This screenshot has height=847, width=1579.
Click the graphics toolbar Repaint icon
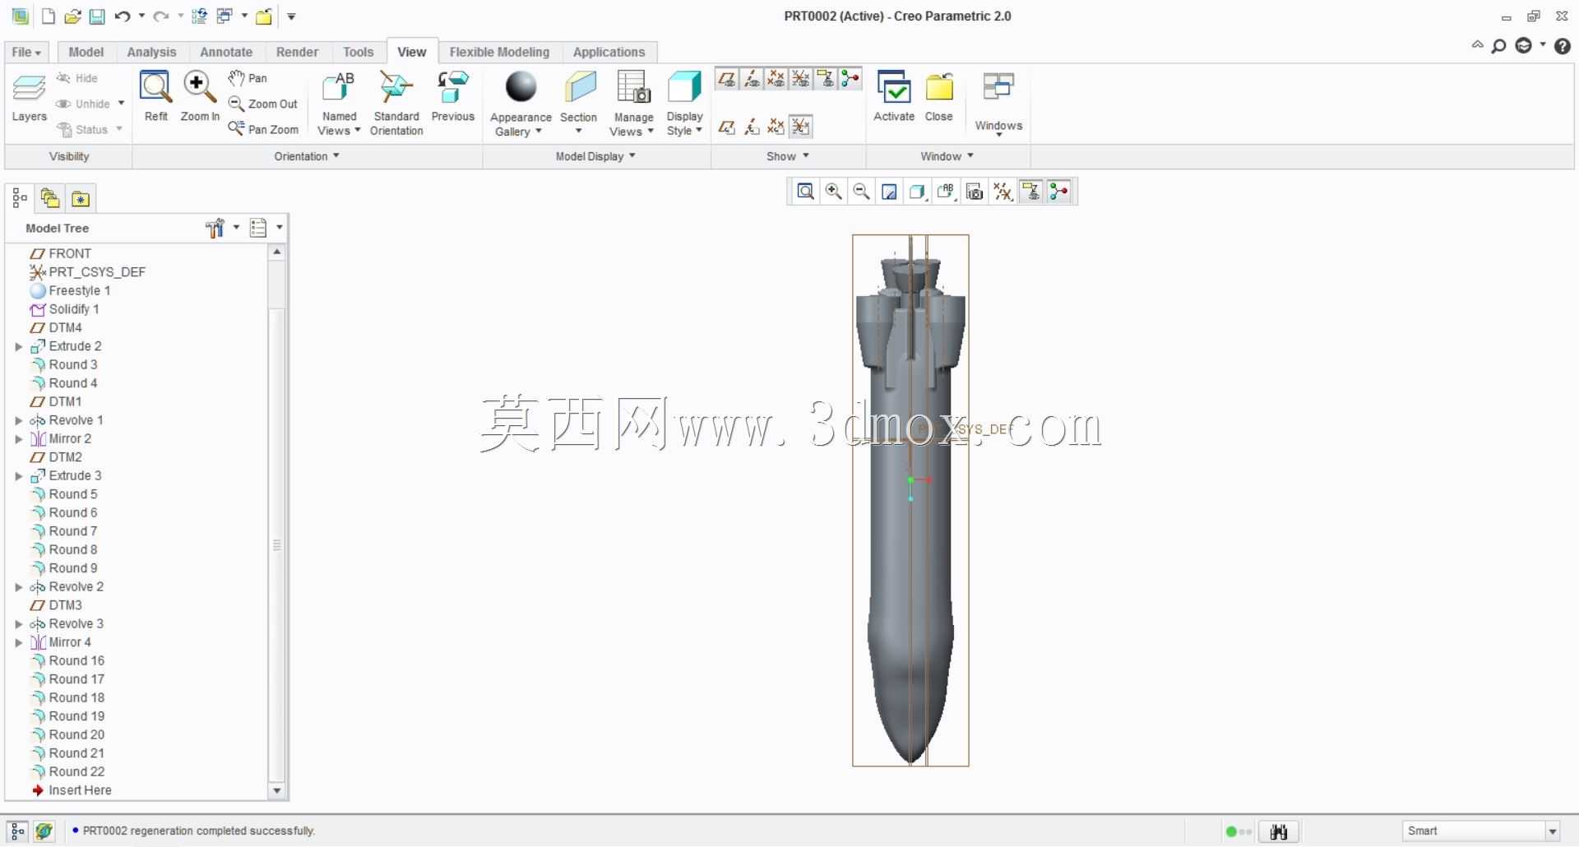(890, 192)
